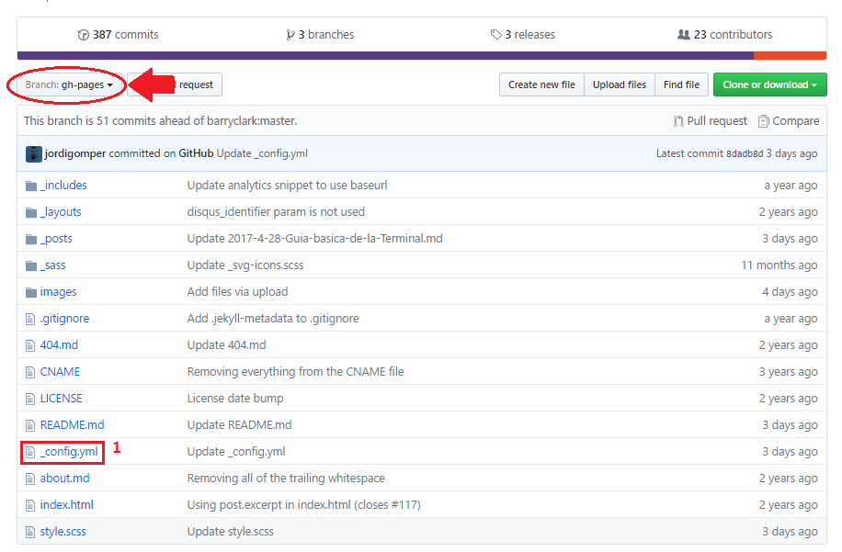Click commit message 'Add .jekyll-metadata to .gitignore'
This screenshot has width=842, height=552.
[273, 319]
